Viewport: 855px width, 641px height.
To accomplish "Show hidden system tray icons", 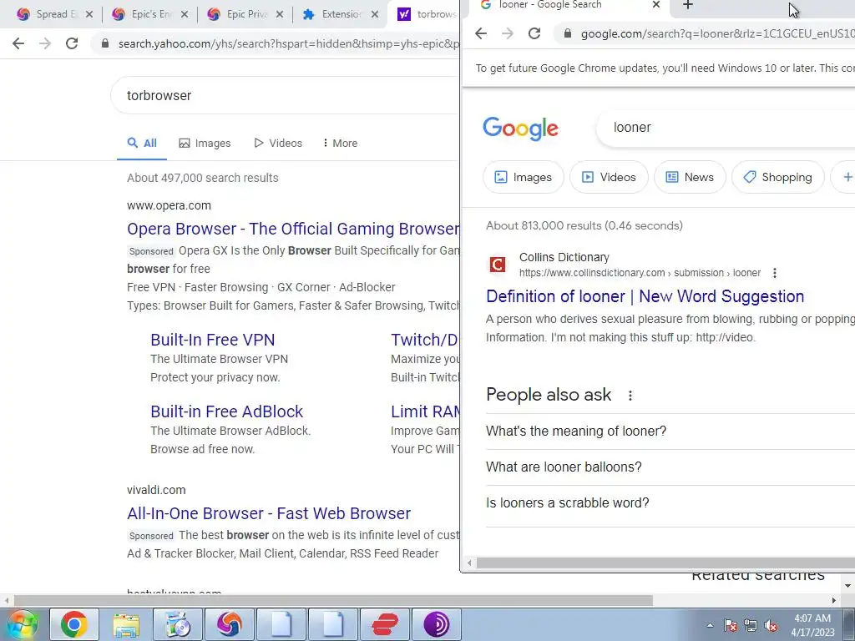I will click(710, 625).
